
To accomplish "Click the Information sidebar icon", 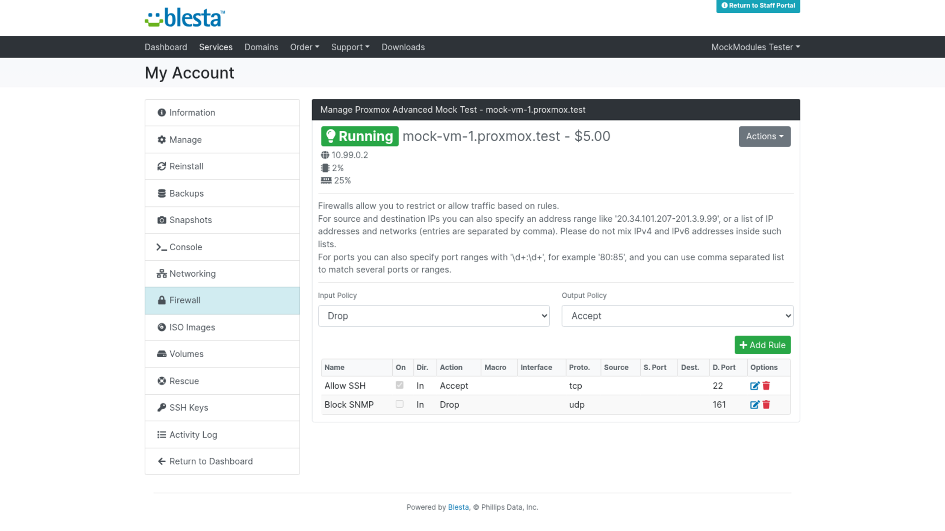I will point(161,113).
